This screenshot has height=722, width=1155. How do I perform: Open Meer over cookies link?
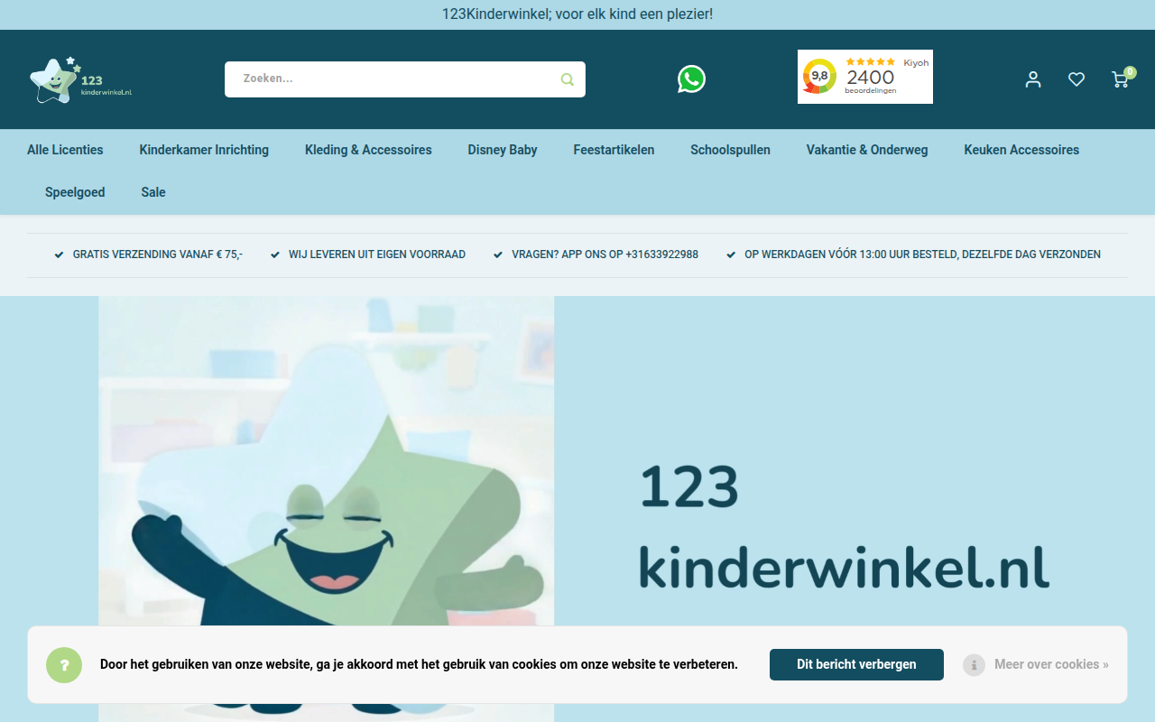(x=1051, y=664)
